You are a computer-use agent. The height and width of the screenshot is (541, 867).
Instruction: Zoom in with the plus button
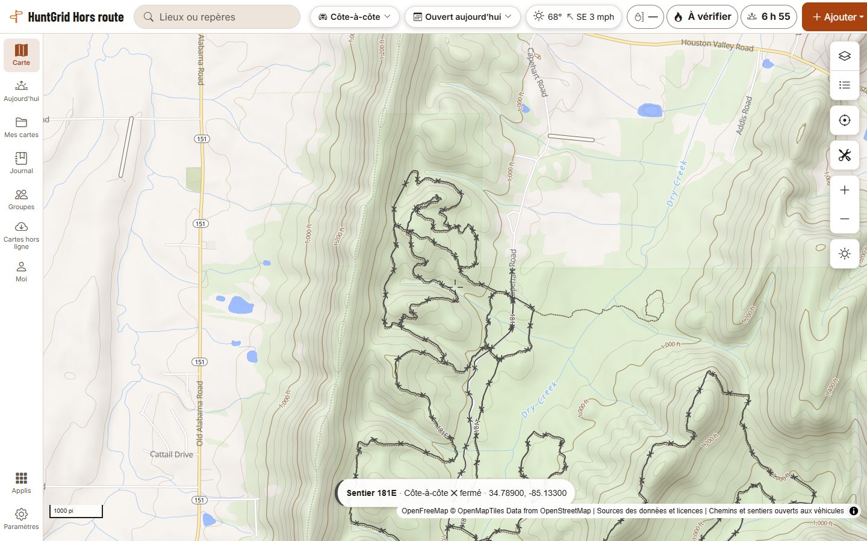coord(845,190)
